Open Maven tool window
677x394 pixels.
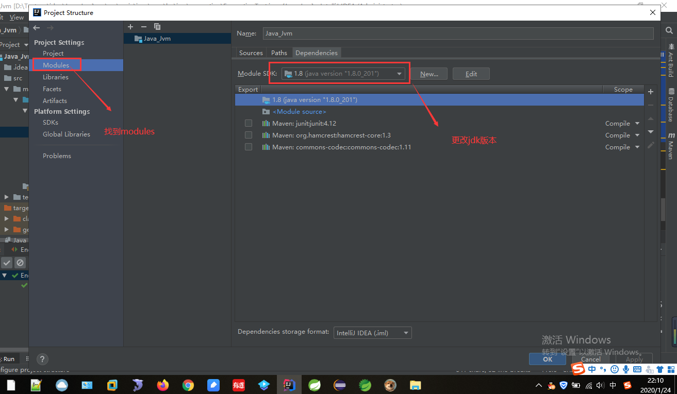click(671, 146)
